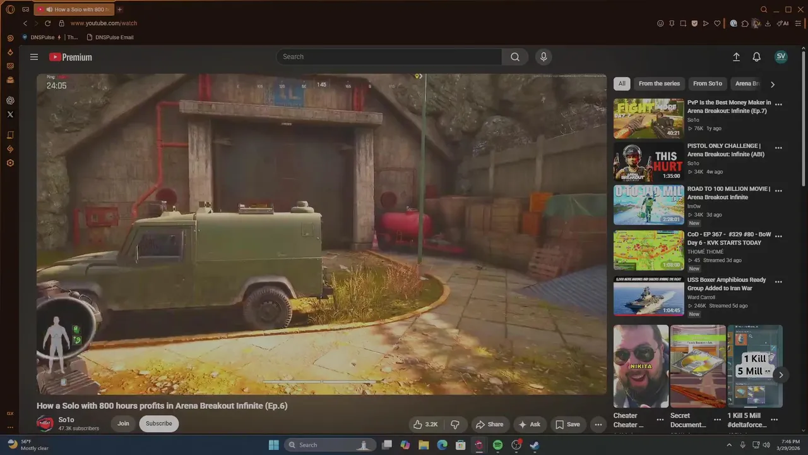Image resolution: width=808 pixels, height=455 pixels.
Task: Open Windows Start menu
Action: [x=273, y=445]
